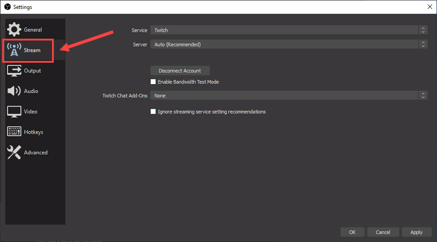This screenshot has width=437, height=242.
Task: Open the Output monitor arrow icon
Action: (x=14, y=71)
